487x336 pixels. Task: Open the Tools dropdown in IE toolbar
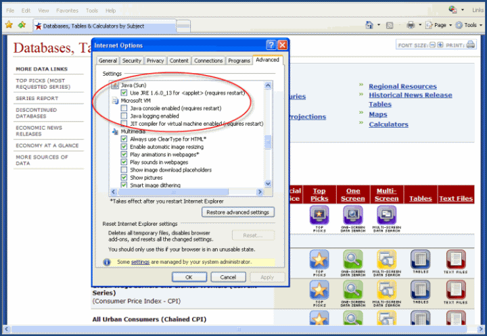coord(469,25)
